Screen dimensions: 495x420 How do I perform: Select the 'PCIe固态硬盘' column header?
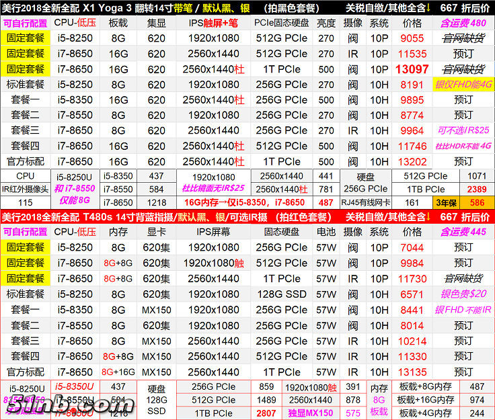point(282,23)
